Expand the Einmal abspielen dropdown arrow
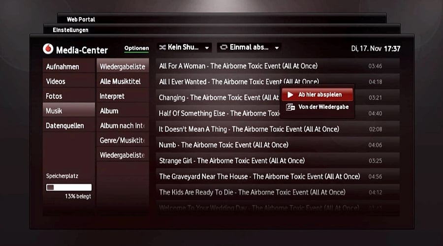This screenshot has width=443, height=246. click(x=277, y=48)
